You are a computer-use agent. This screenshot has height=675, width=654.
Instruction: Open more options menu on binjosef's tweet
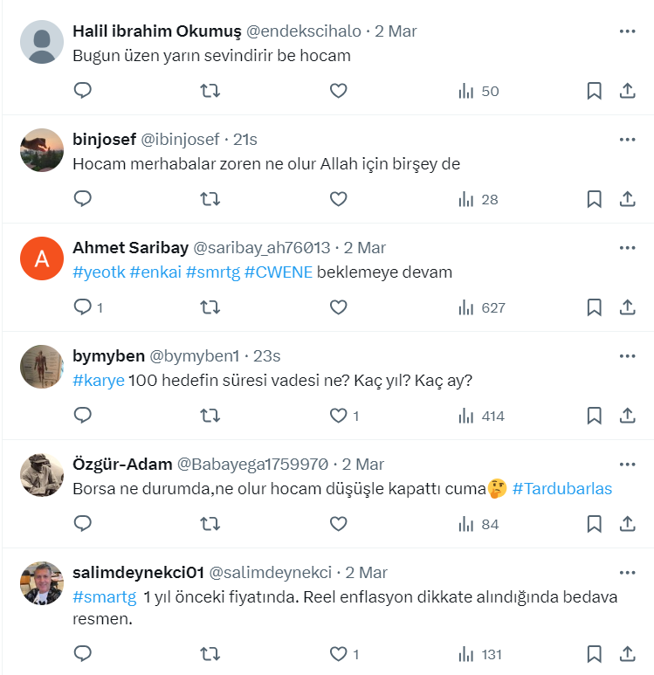click(x=627, y=140)
